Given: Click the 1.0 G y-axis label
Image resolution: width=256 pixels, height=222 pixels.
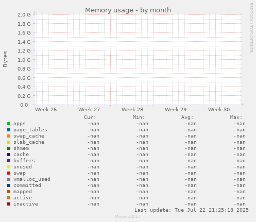Looking at the screenshot, I should 24,60.
